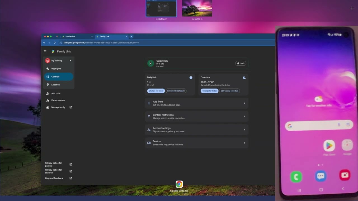The height and width of the screenshot is (201, 358).
Task: Click the external link icon beside Help and feedback
Action: (70, 178)
